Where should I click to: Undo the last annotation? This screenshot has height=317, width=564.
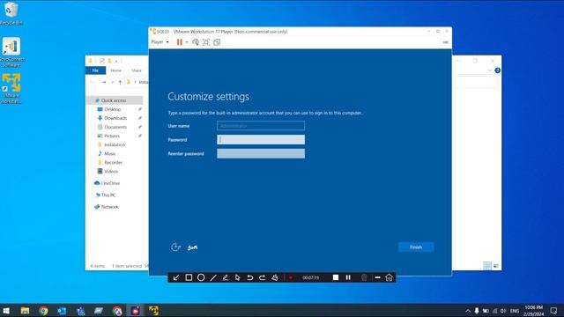point(250,277)
